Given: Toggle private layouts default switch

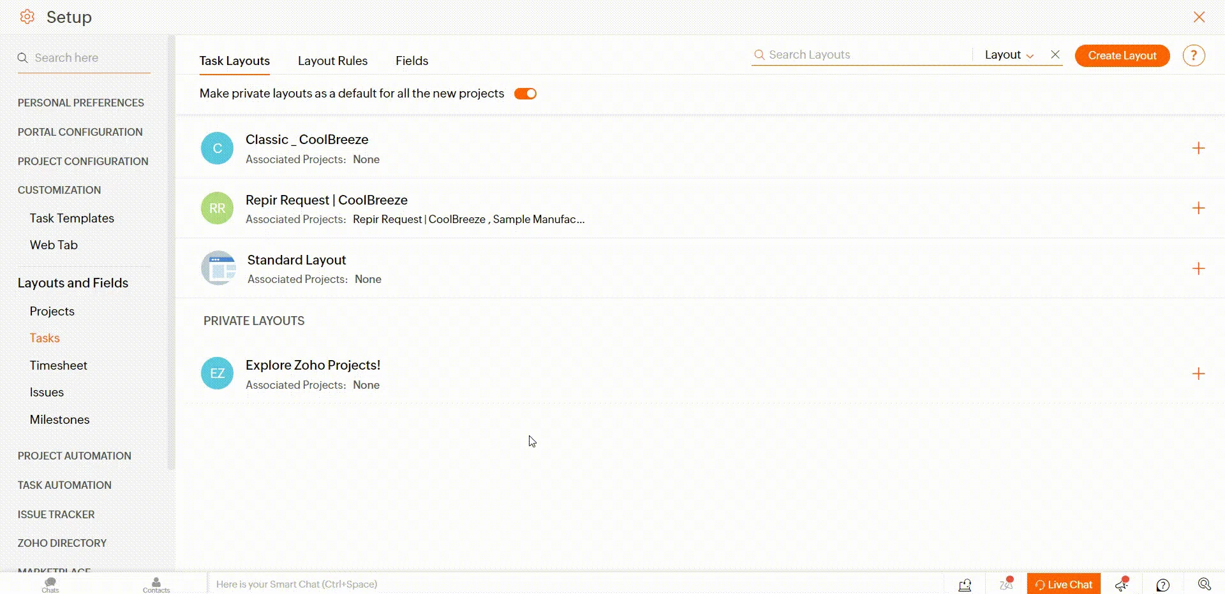Looking at the screenshot, I should 525,94.
